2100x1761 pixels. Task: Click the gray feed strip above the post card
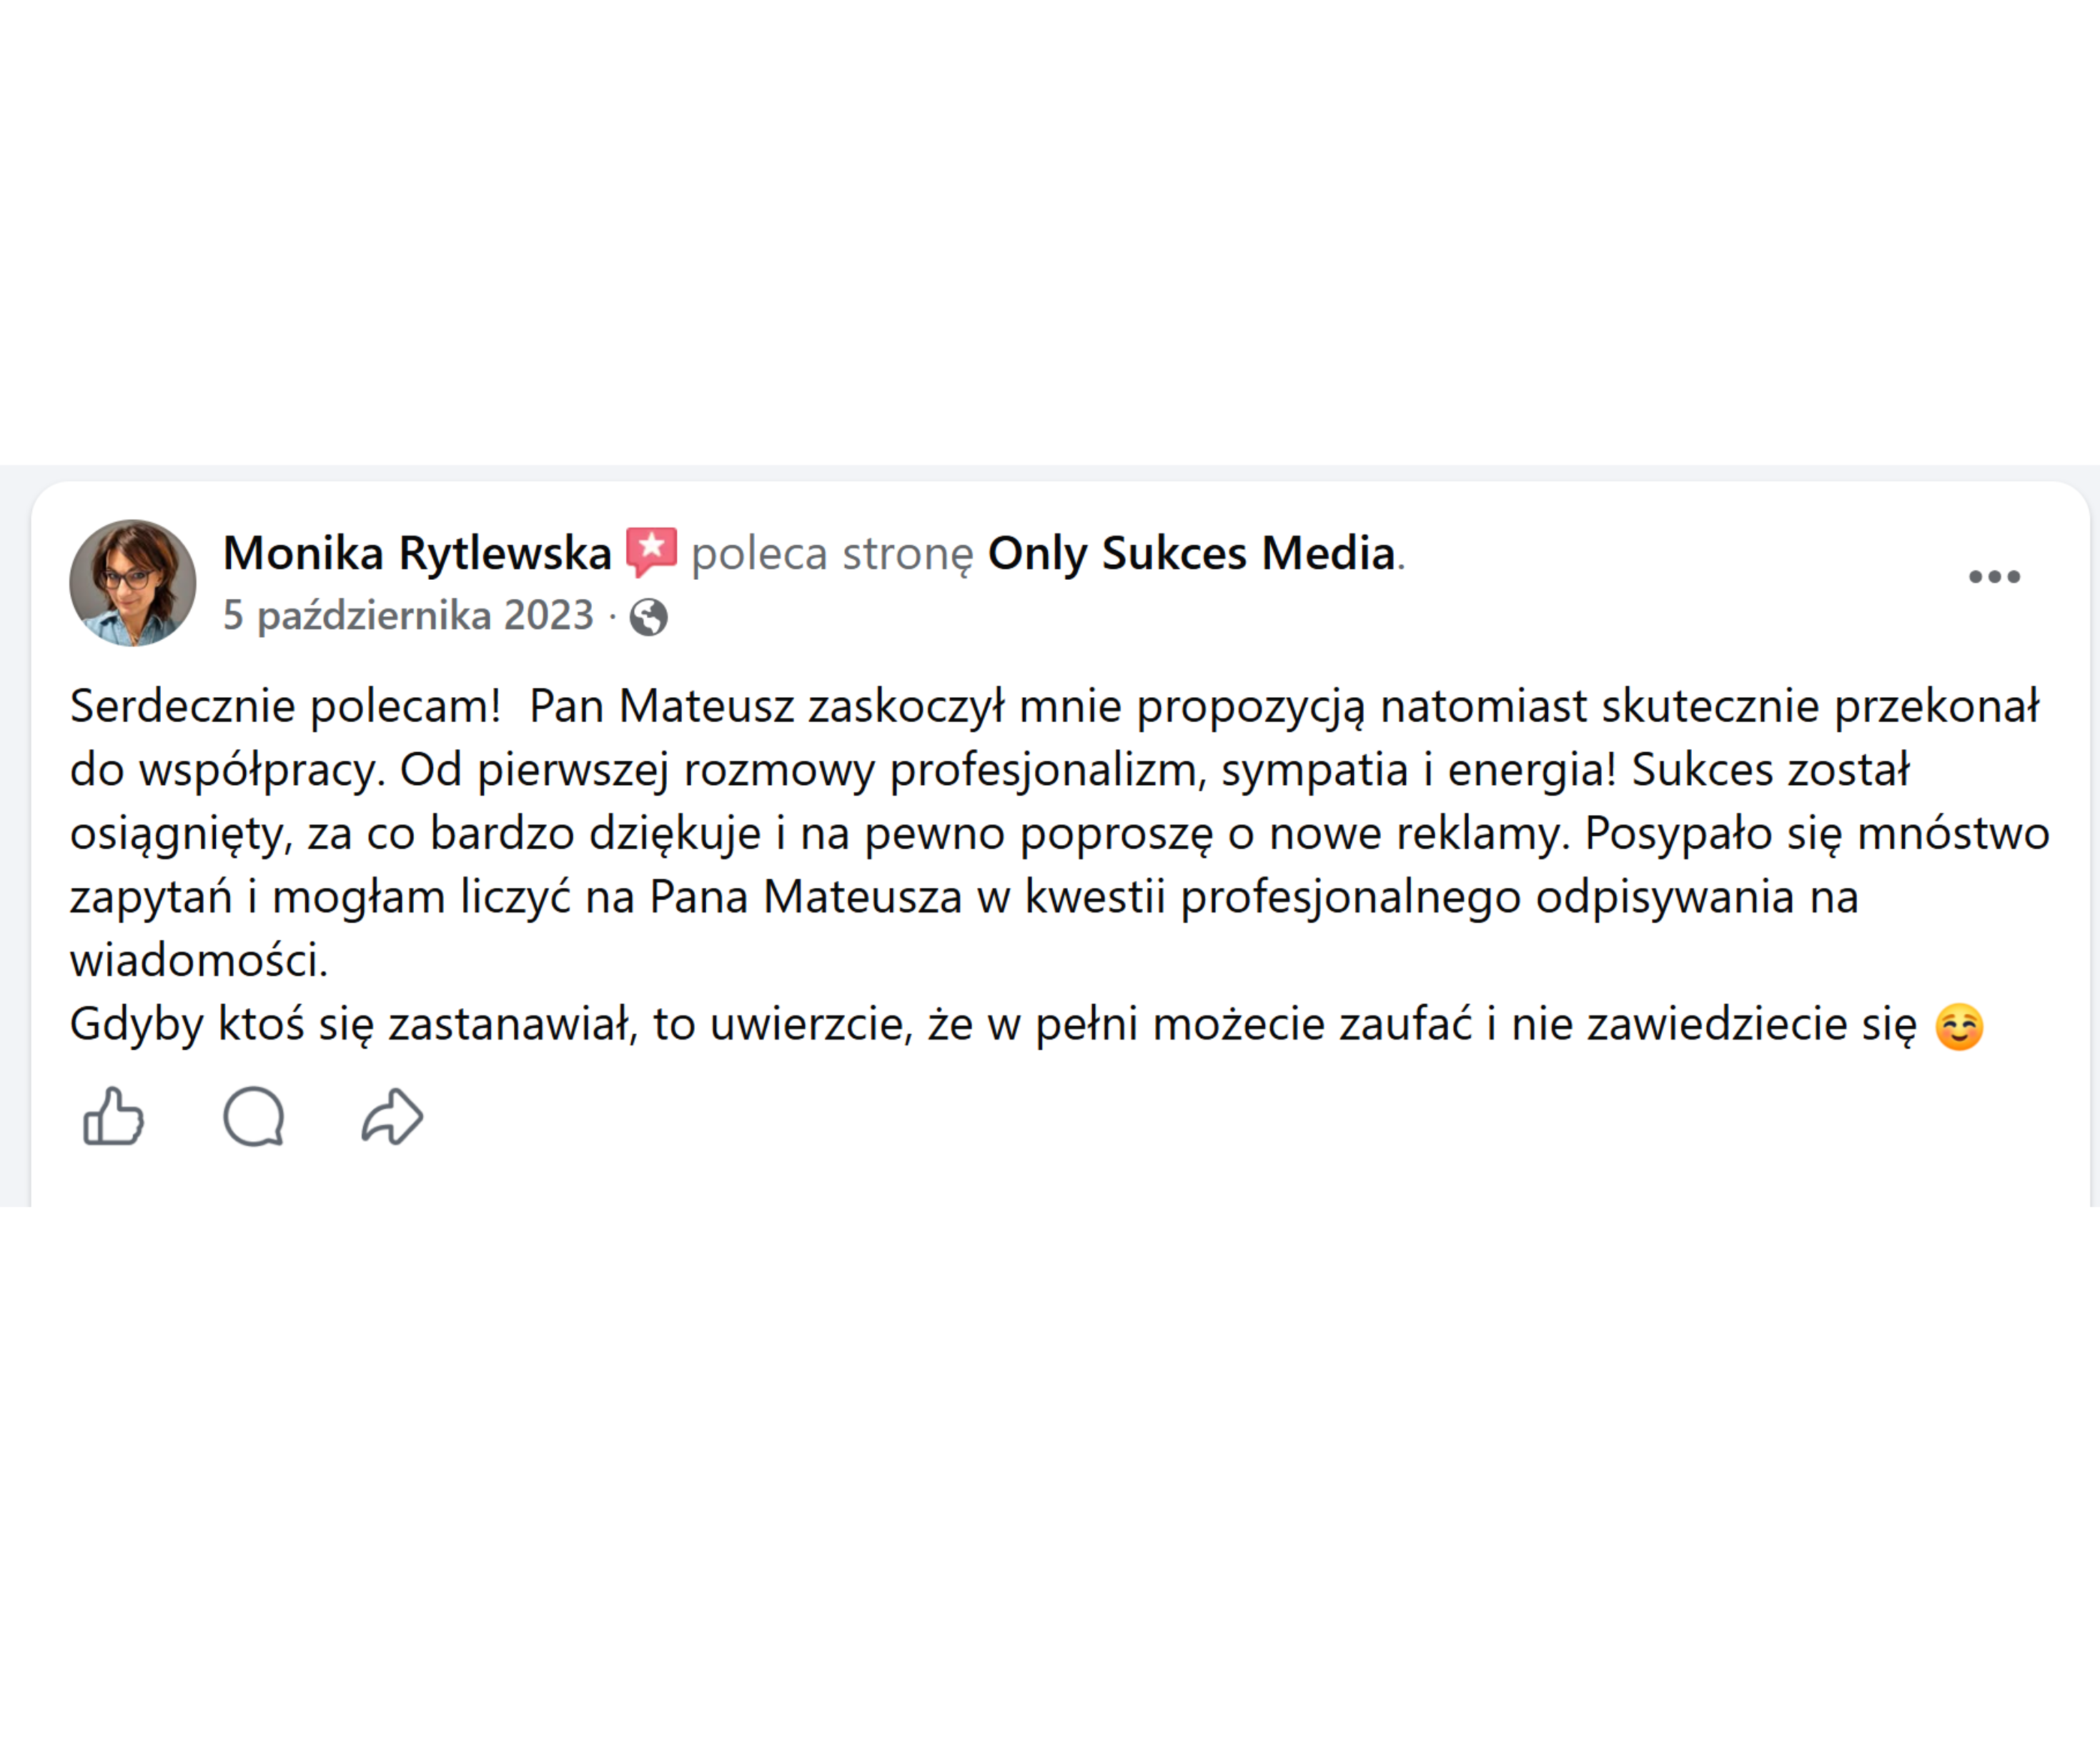coord(1050,473)
